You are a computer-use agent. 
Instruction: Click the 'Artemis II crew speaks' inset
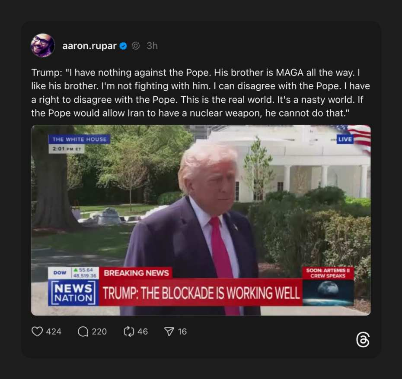[x=328, y=286]
